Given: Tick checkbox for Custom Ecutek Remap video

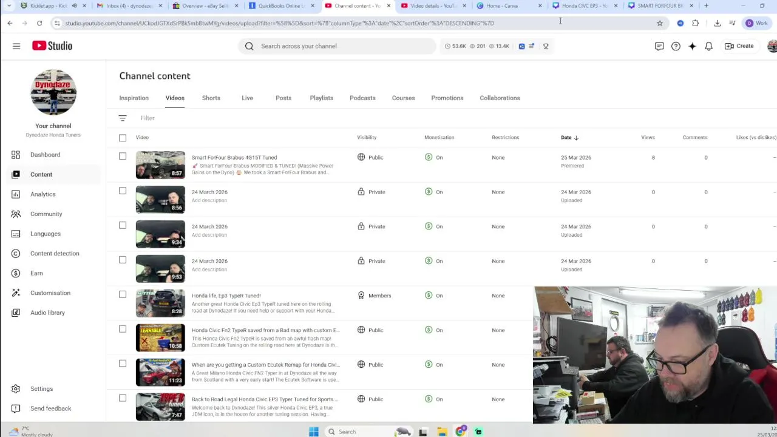Looking at the screenshot, I should pos(123,364).
